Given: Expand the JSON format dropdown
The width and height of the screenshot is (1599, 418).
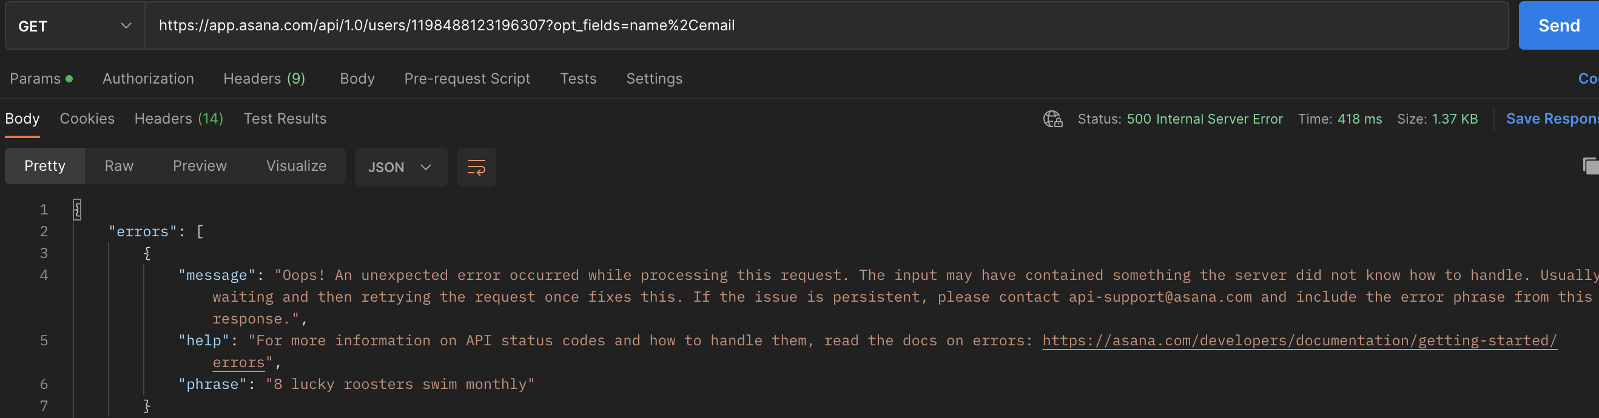Looking at the screenshot, I should pos(401,167).
